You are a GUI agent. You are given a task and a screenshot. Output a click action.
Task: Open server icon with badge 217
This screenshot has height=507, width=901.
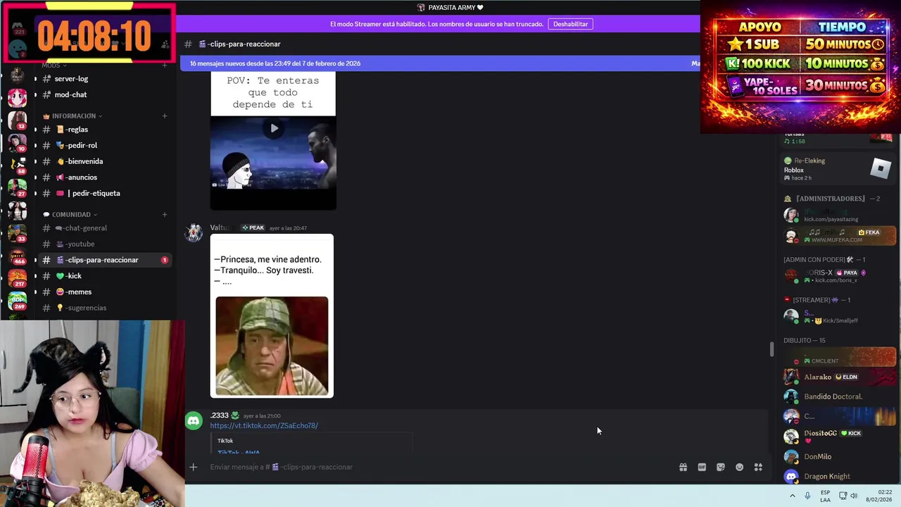[x=17, y=278]
